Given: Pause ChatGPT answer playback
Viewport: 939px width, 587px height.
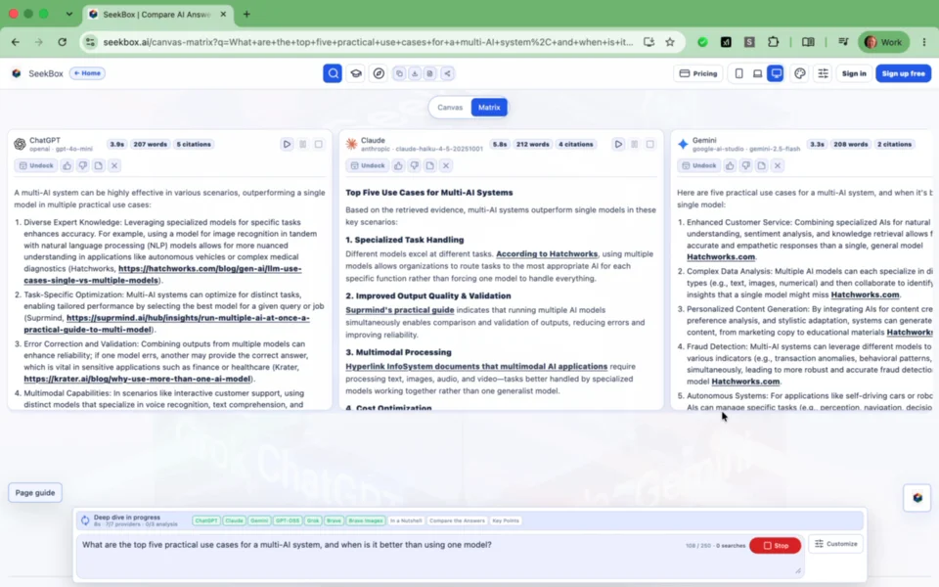Looking at the screenshot, I should tap(303, 145).
